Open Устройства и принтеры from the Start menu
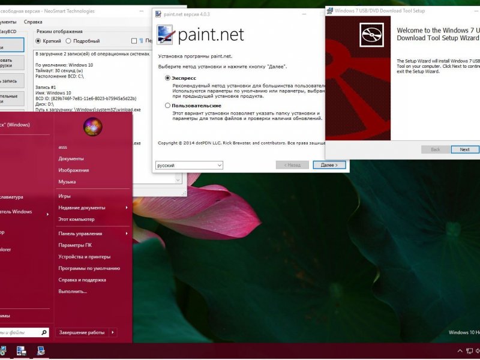 (84, 257)
